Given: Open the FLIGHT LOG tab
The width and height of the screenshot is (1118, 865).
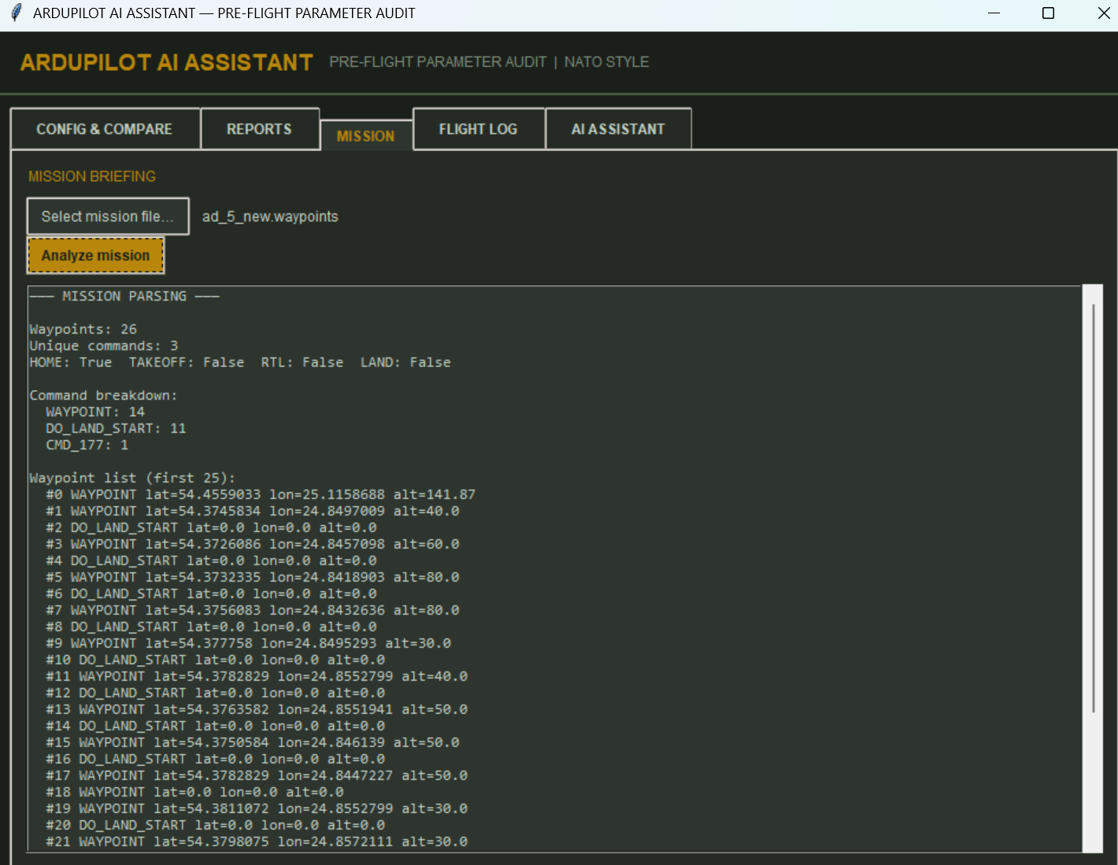Looking at the screenshot, I should [x=479, y=129].
